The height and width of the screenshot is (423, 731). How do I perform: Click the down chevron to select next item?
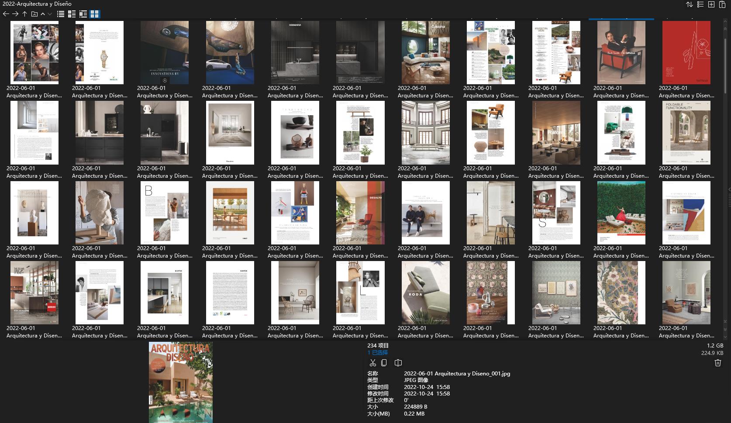point(49,14)
